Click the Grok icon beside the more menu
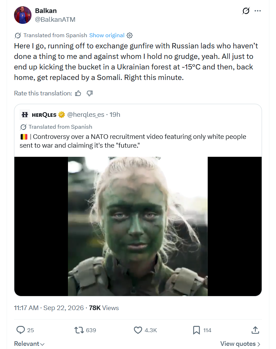Viewport: 276px width, 349px height. pos(246,11)
